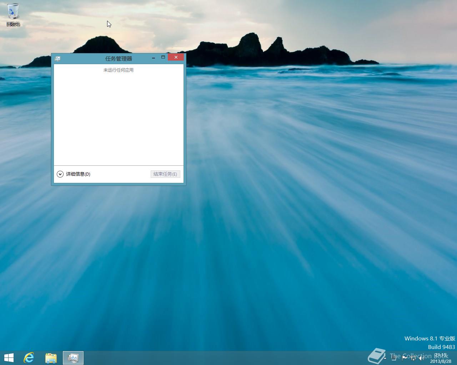Expand Task Manager details (详细信息)

click(74, 174)
